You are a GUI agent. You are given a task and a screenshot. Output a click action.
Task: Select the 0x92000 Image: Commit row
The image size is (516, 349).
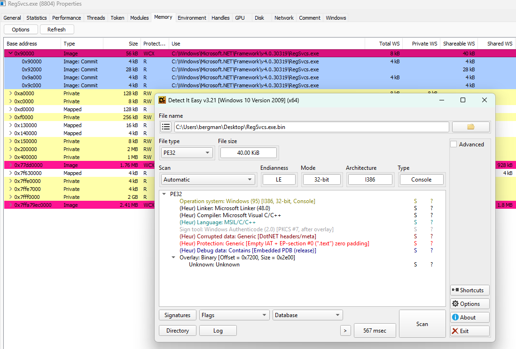coord(260,69)
